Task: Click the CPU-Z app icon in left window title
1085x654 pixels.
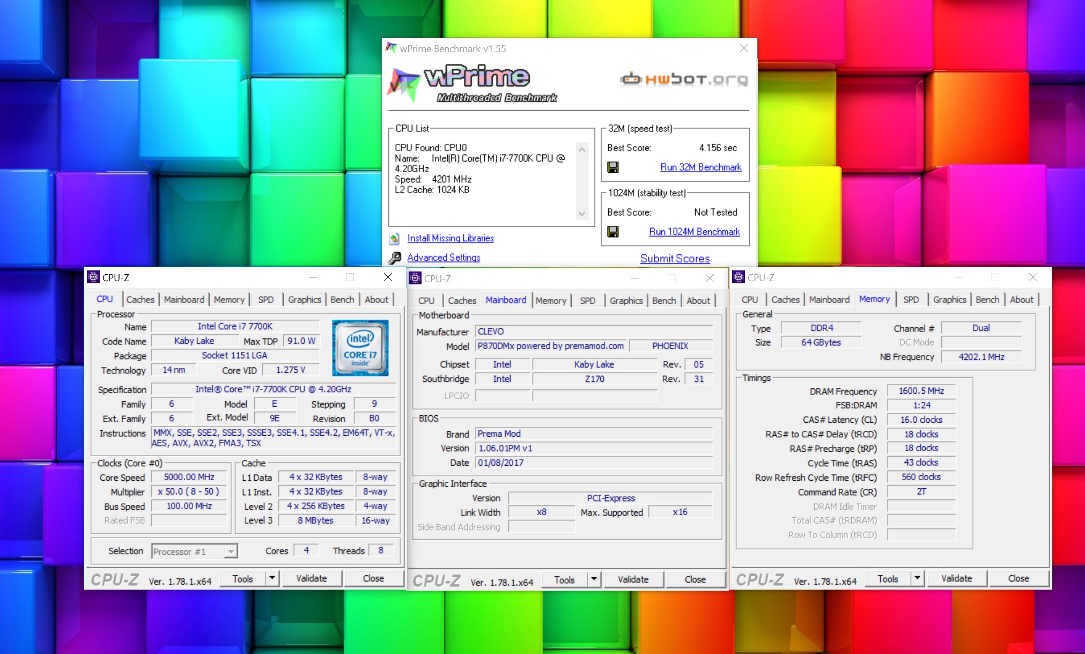Action: point(93,277)
